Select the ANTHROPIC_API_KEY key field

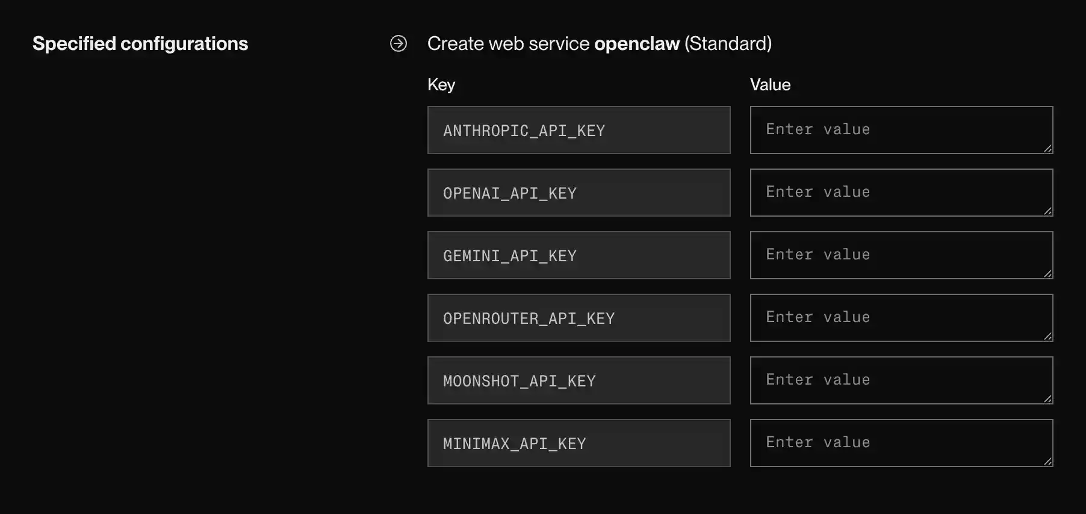pyautogui.click(x=579, y=130)
